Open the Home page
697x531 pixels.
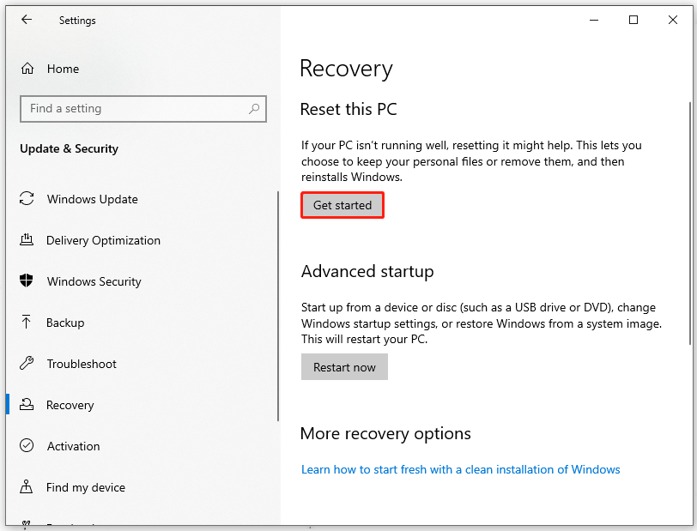tap(64, 69)
